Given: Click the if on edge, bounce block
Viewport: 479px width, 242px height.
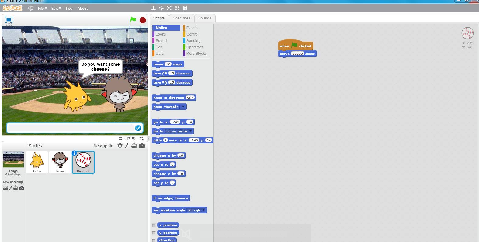Looking at the screenshot, I should [171, 198].
